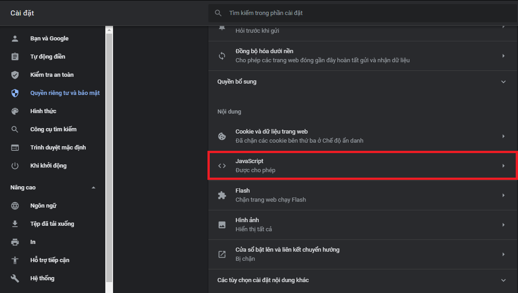The image size is (518, 293).
Task: Click the person icon next to Bạn và Google
Action: click(15, 38)
